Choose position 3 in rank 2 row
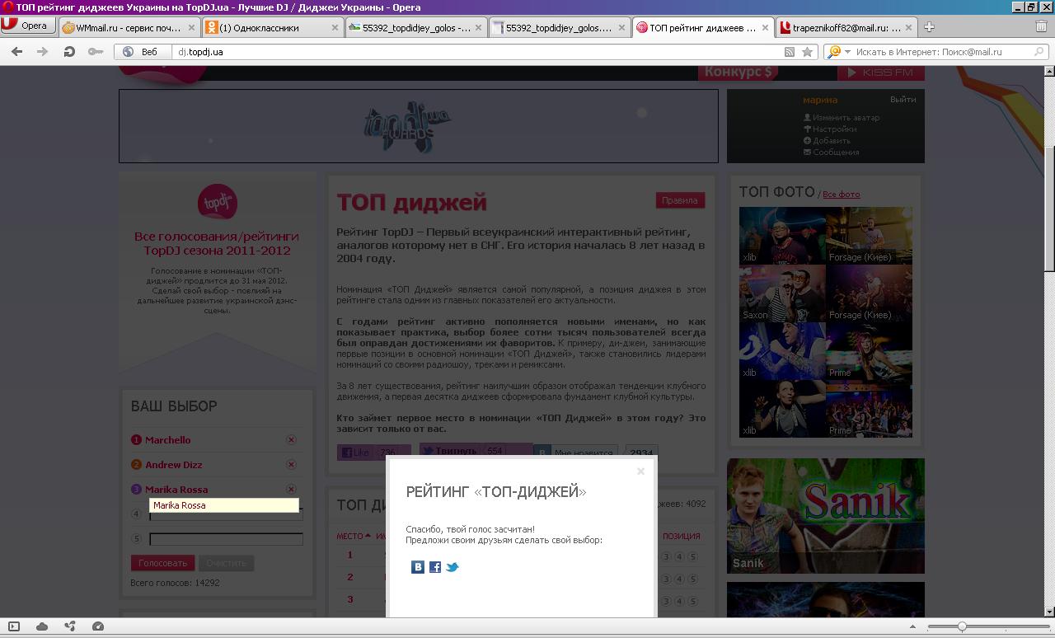 click(x=666, y=579)
